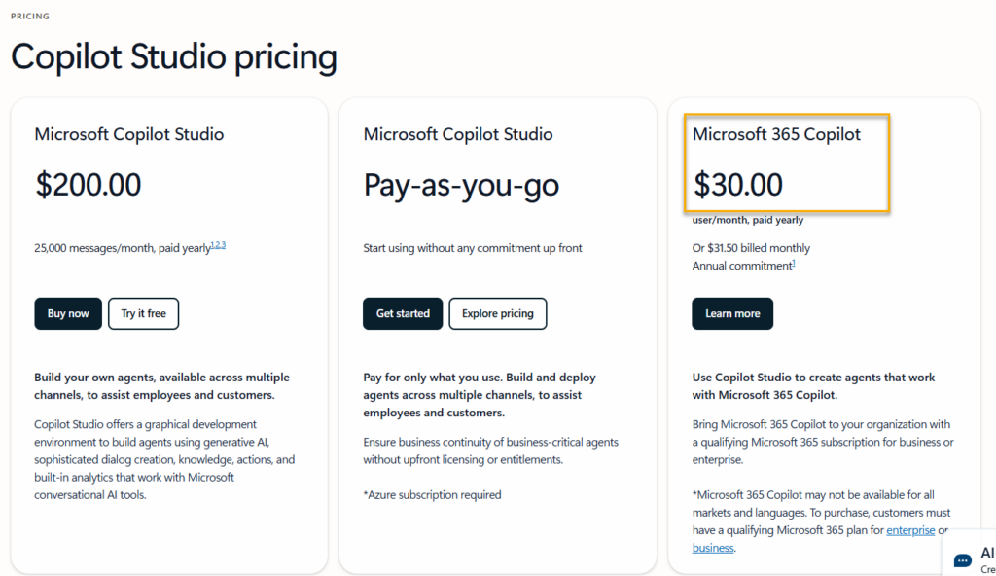Image resolution: width=996 pixels, height=576 pixels.
Task: Click the chat bubble icon
Action: pos(963,560)
